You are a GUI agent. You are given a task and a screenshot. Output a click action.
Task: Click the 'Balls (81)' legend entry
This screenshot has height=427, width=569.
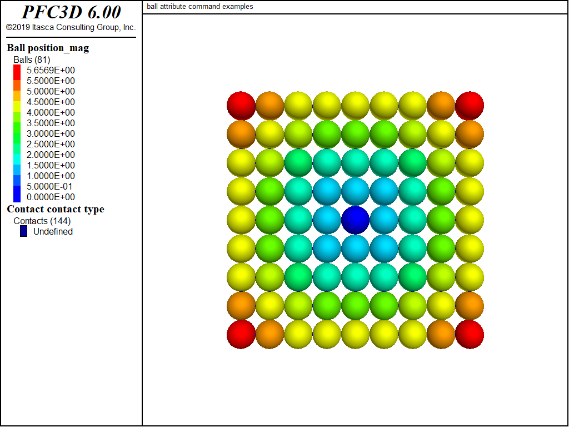(32, 59)
